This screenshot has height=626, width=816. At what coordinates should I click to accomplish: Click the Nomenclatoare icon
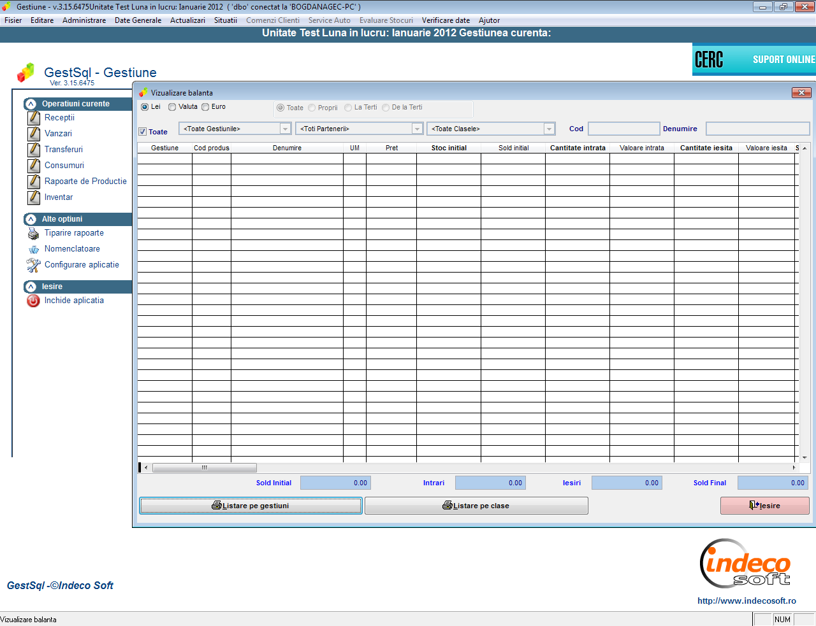click(x=33, y=250)
